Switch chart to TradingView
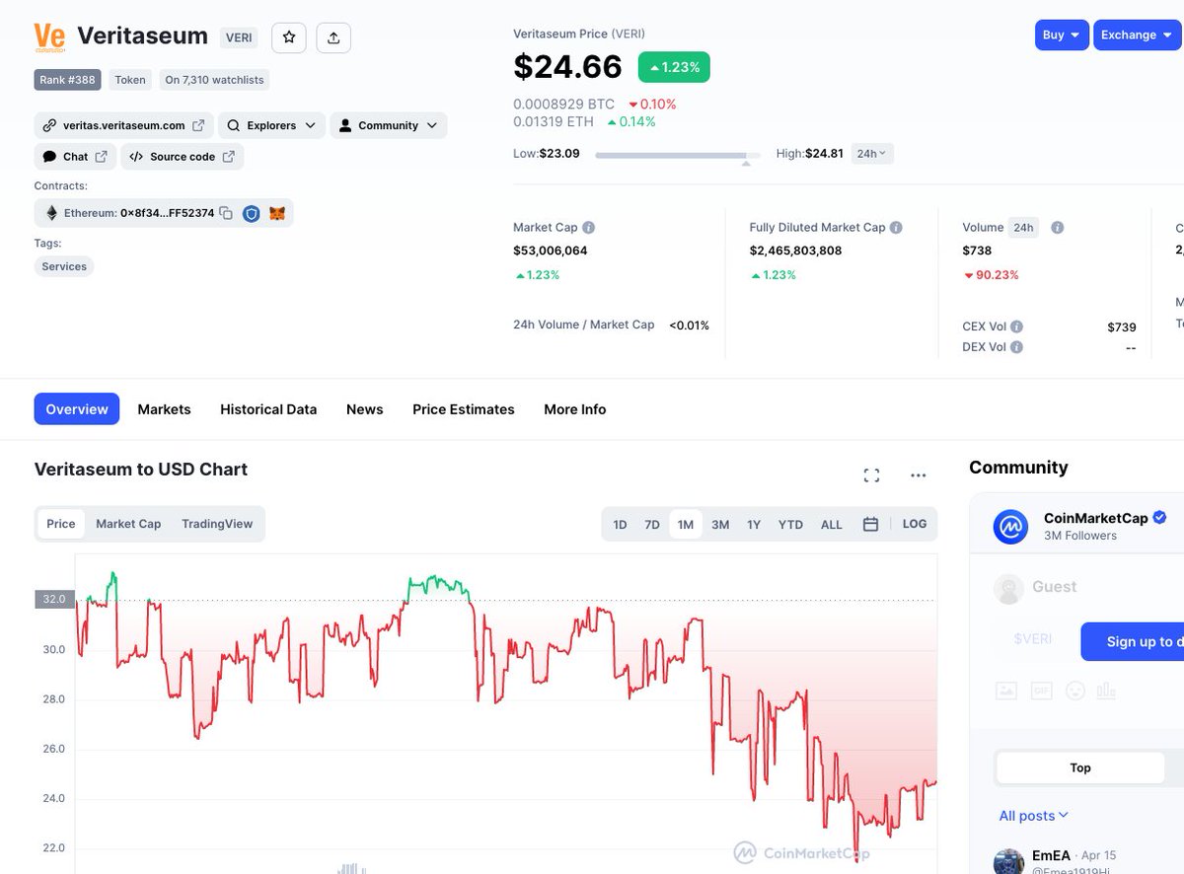The width and height of the screenshot is (1184, 874). click(x=217, y=524)
